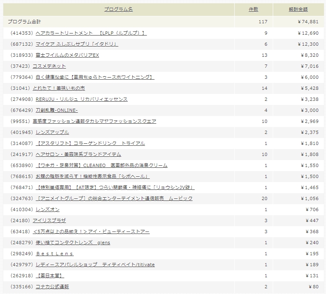This screenshot has height=294, width=326.
Task: Select total count 117 cell
Action: click(x=263, y=22)
